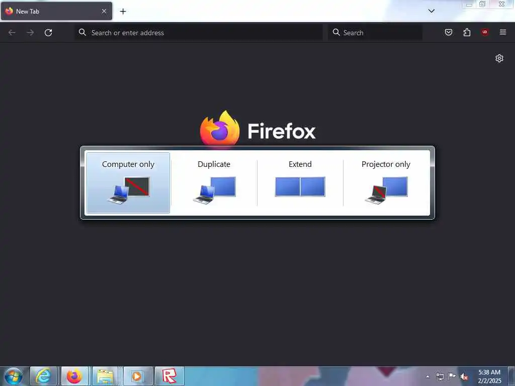This screenshot has height=386, width=515.
Task: Focus the Search box beside the address bar
Action: 375,33
